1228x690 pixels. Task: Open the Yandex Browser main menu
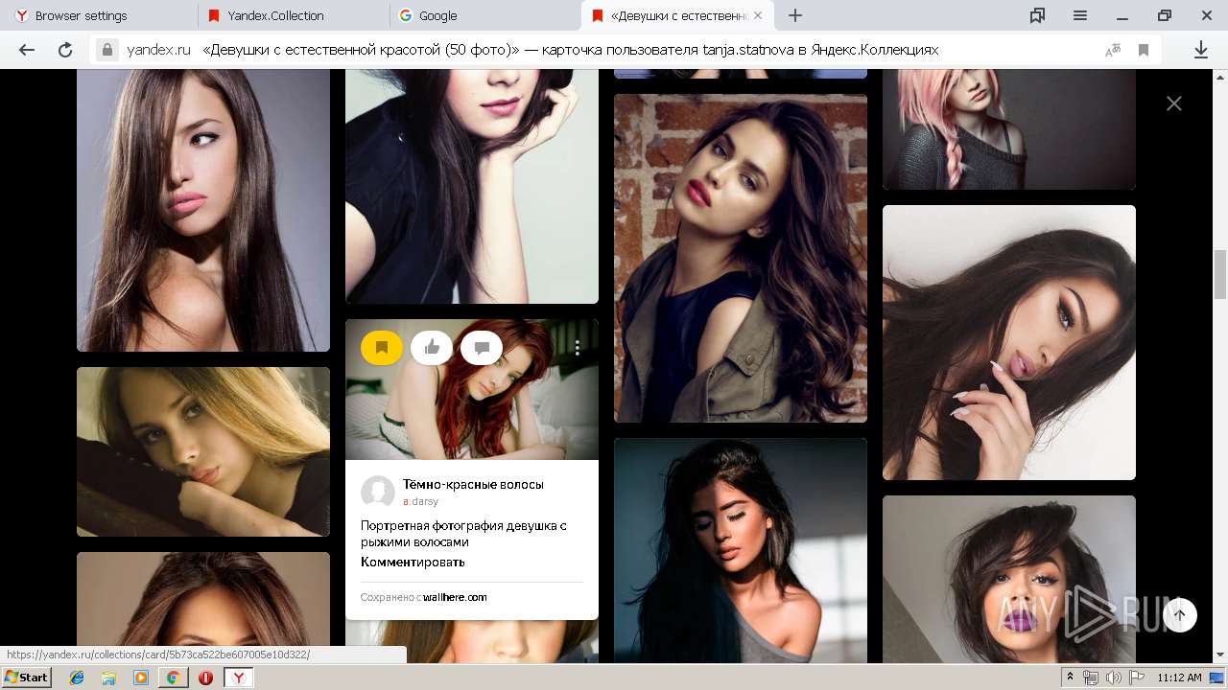[1080, 15]
